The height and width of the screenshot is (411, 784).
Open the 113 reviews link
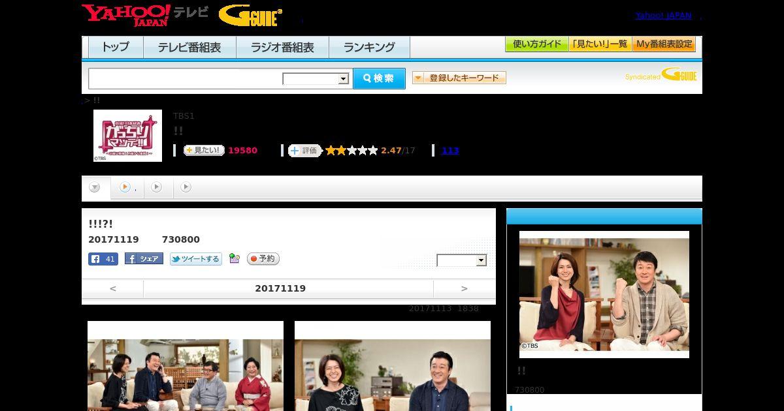(x=450, y=151)
